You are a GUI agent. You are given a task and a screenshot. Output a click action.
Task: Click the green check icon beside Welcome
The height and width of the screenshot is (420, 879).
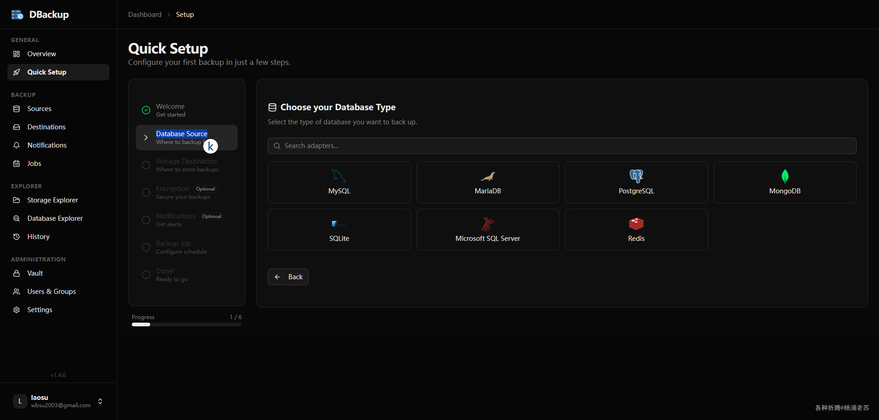coord(146,110)
